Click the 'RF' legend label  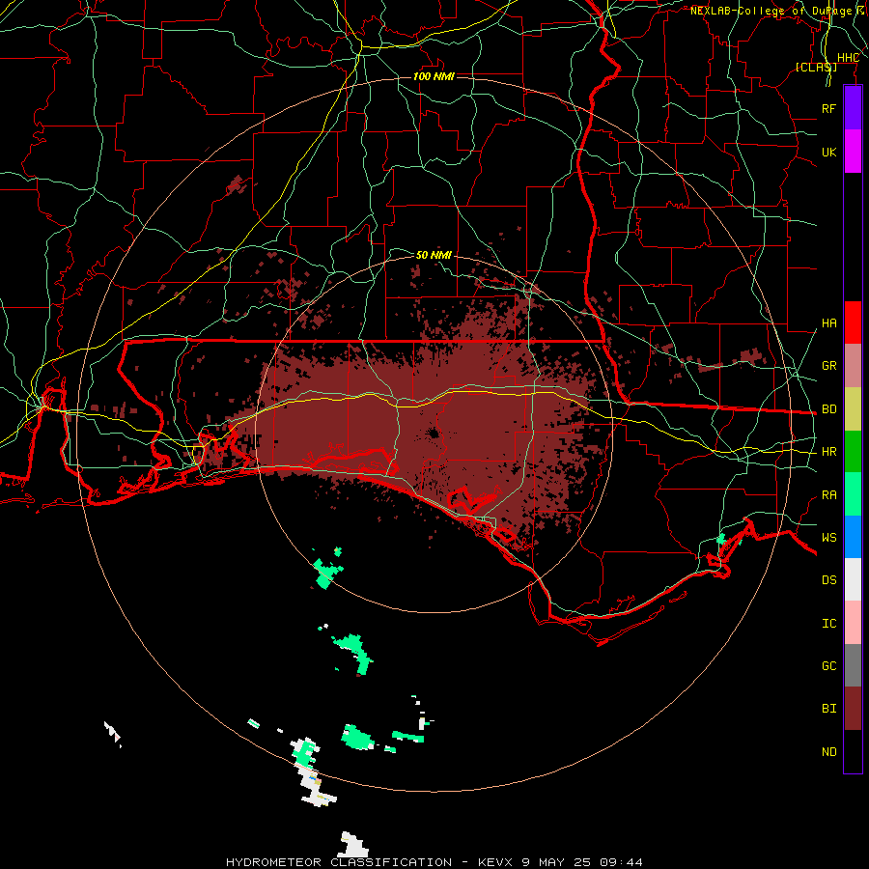(x=828, y=108)
